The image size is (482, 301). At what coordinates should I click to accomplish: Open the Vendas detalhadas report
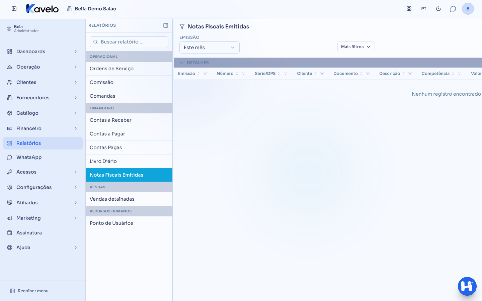click(x=129, y=199)
